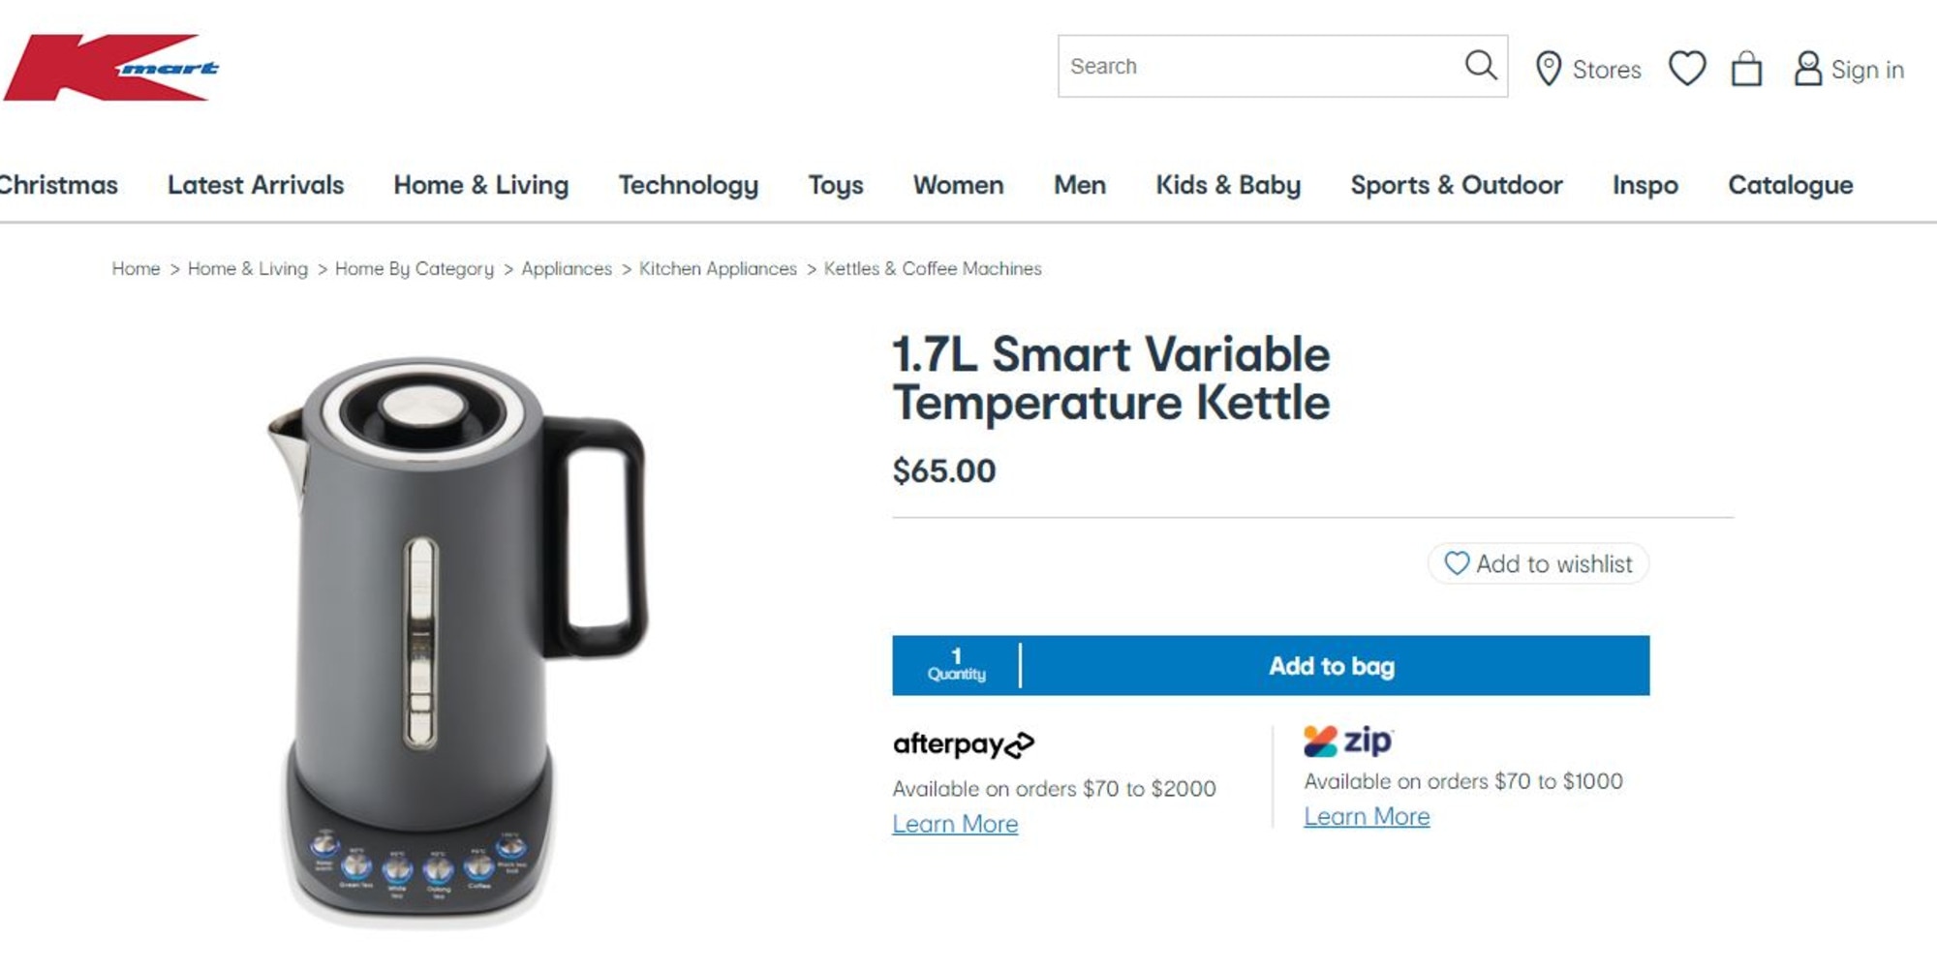Open wishlist heart icon in header
Viewport: 1937px width, 969px height.
pyautogui.click(x=1687, y=69)
